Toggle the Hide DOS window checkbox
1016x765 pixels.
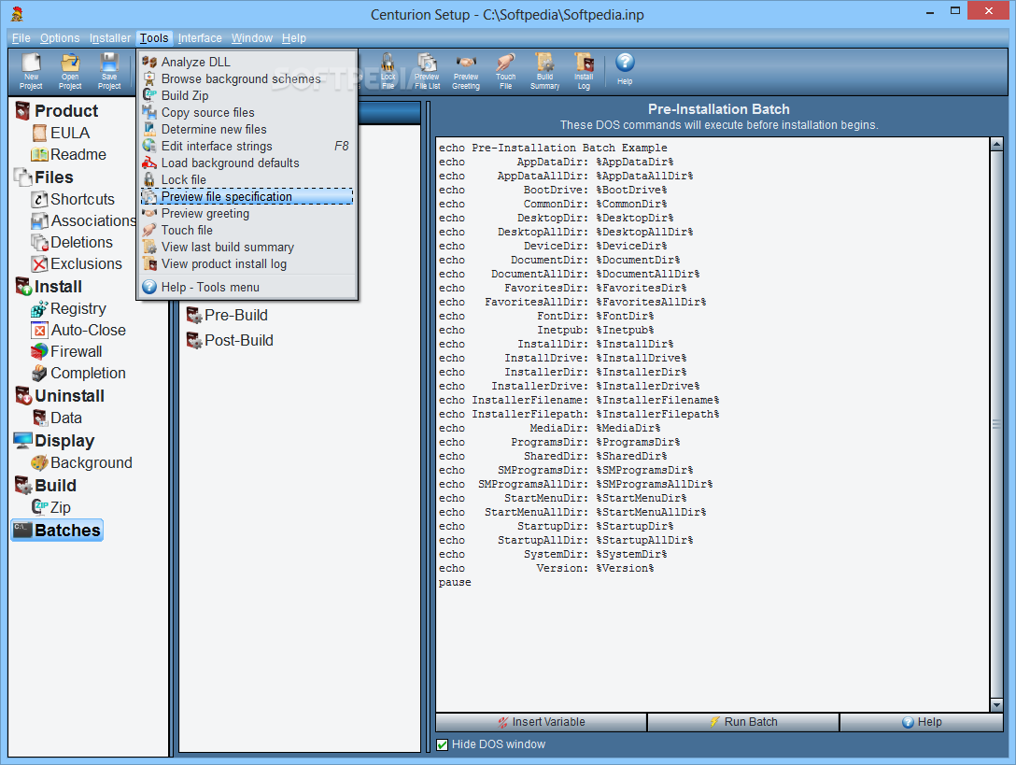[x=443, y=744]
